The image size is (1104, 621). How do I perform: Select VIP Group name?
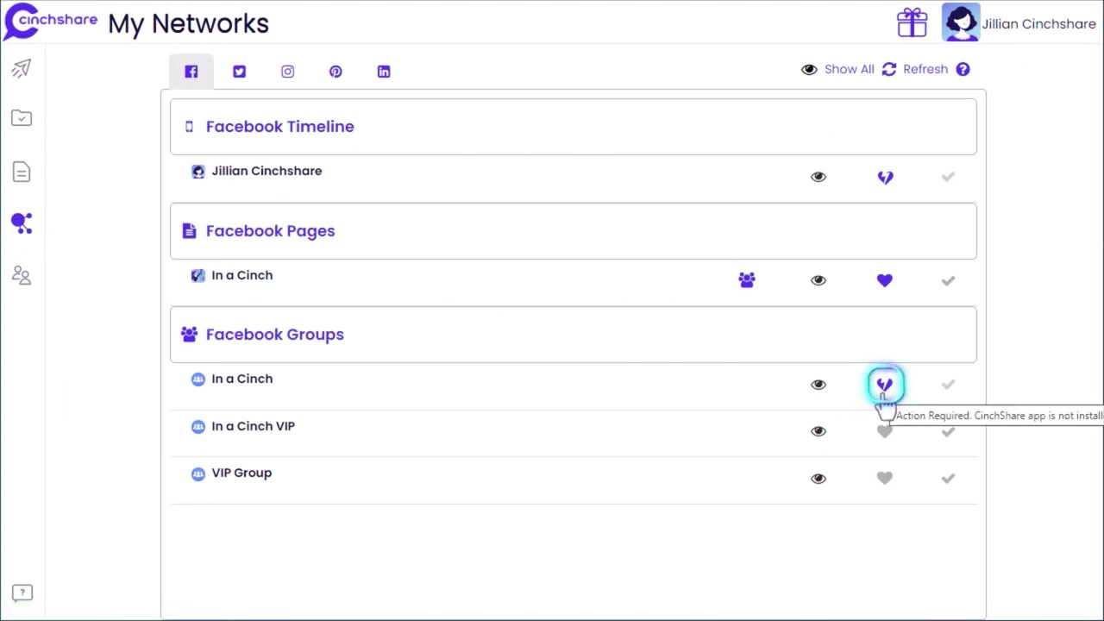[x=241, y=473]
